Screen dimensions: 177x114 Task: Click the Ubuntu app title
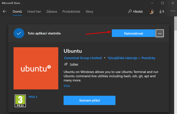(x=73, y=51)
